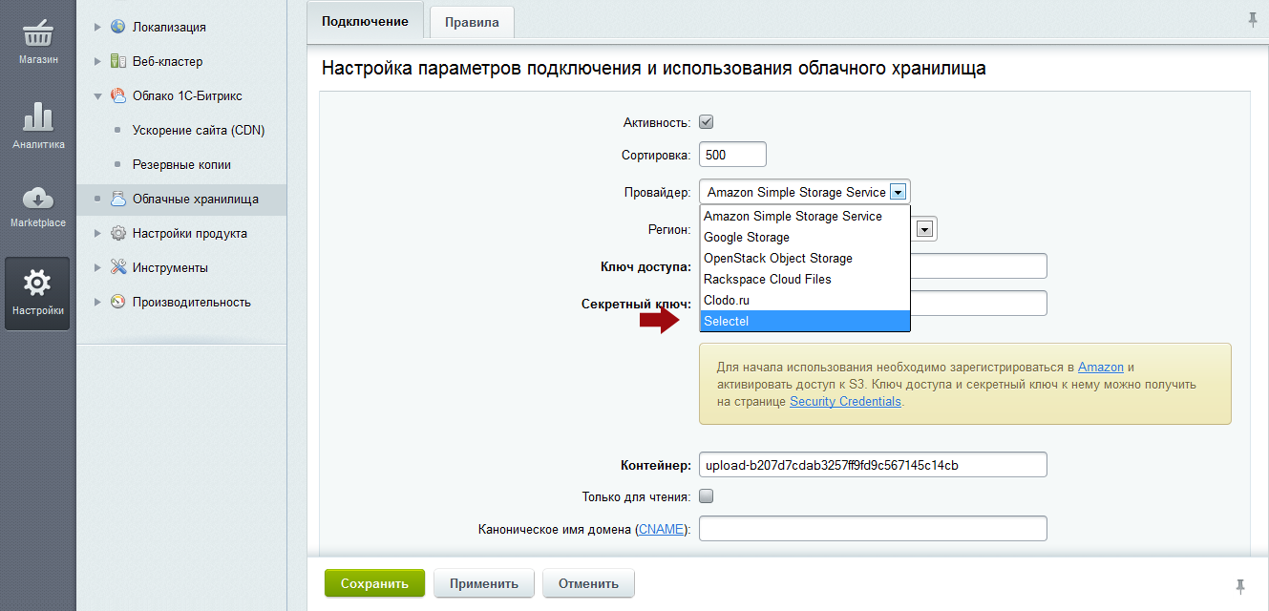Click the Облачные хранилища storage icon
This screenshot has width=1269, height=611.
[x=118, y=199]
